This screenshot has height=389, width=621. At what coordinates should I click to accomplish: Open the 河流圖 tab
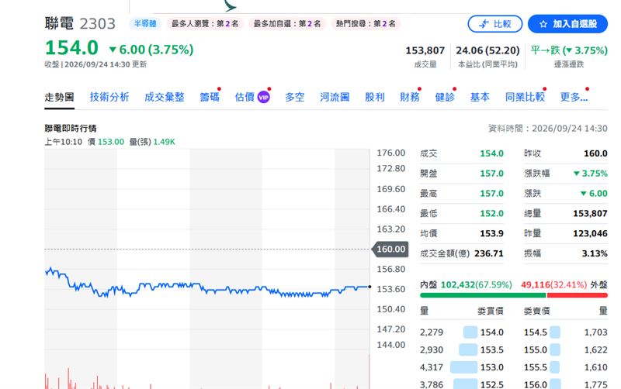[x=335, y=98]
